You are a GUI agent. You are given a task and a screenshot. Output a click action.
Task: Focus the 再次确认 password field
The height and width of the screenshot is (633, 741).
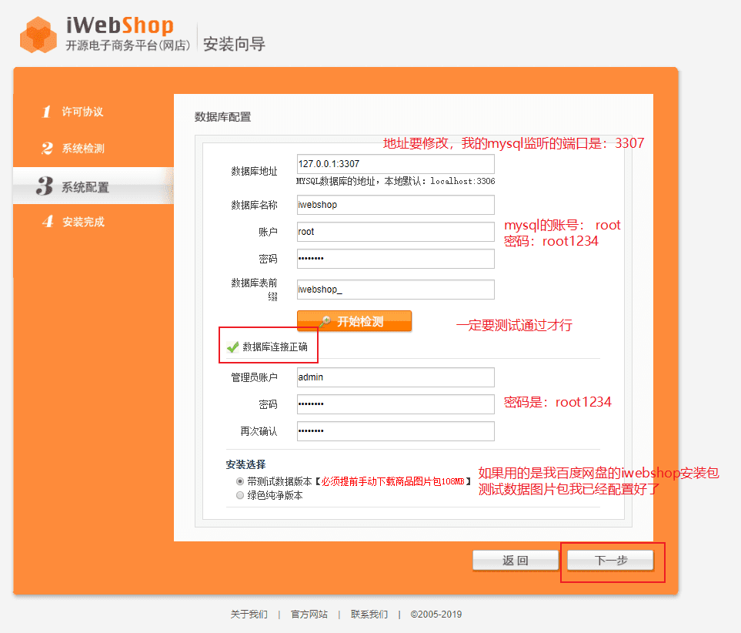click(396, 431)
